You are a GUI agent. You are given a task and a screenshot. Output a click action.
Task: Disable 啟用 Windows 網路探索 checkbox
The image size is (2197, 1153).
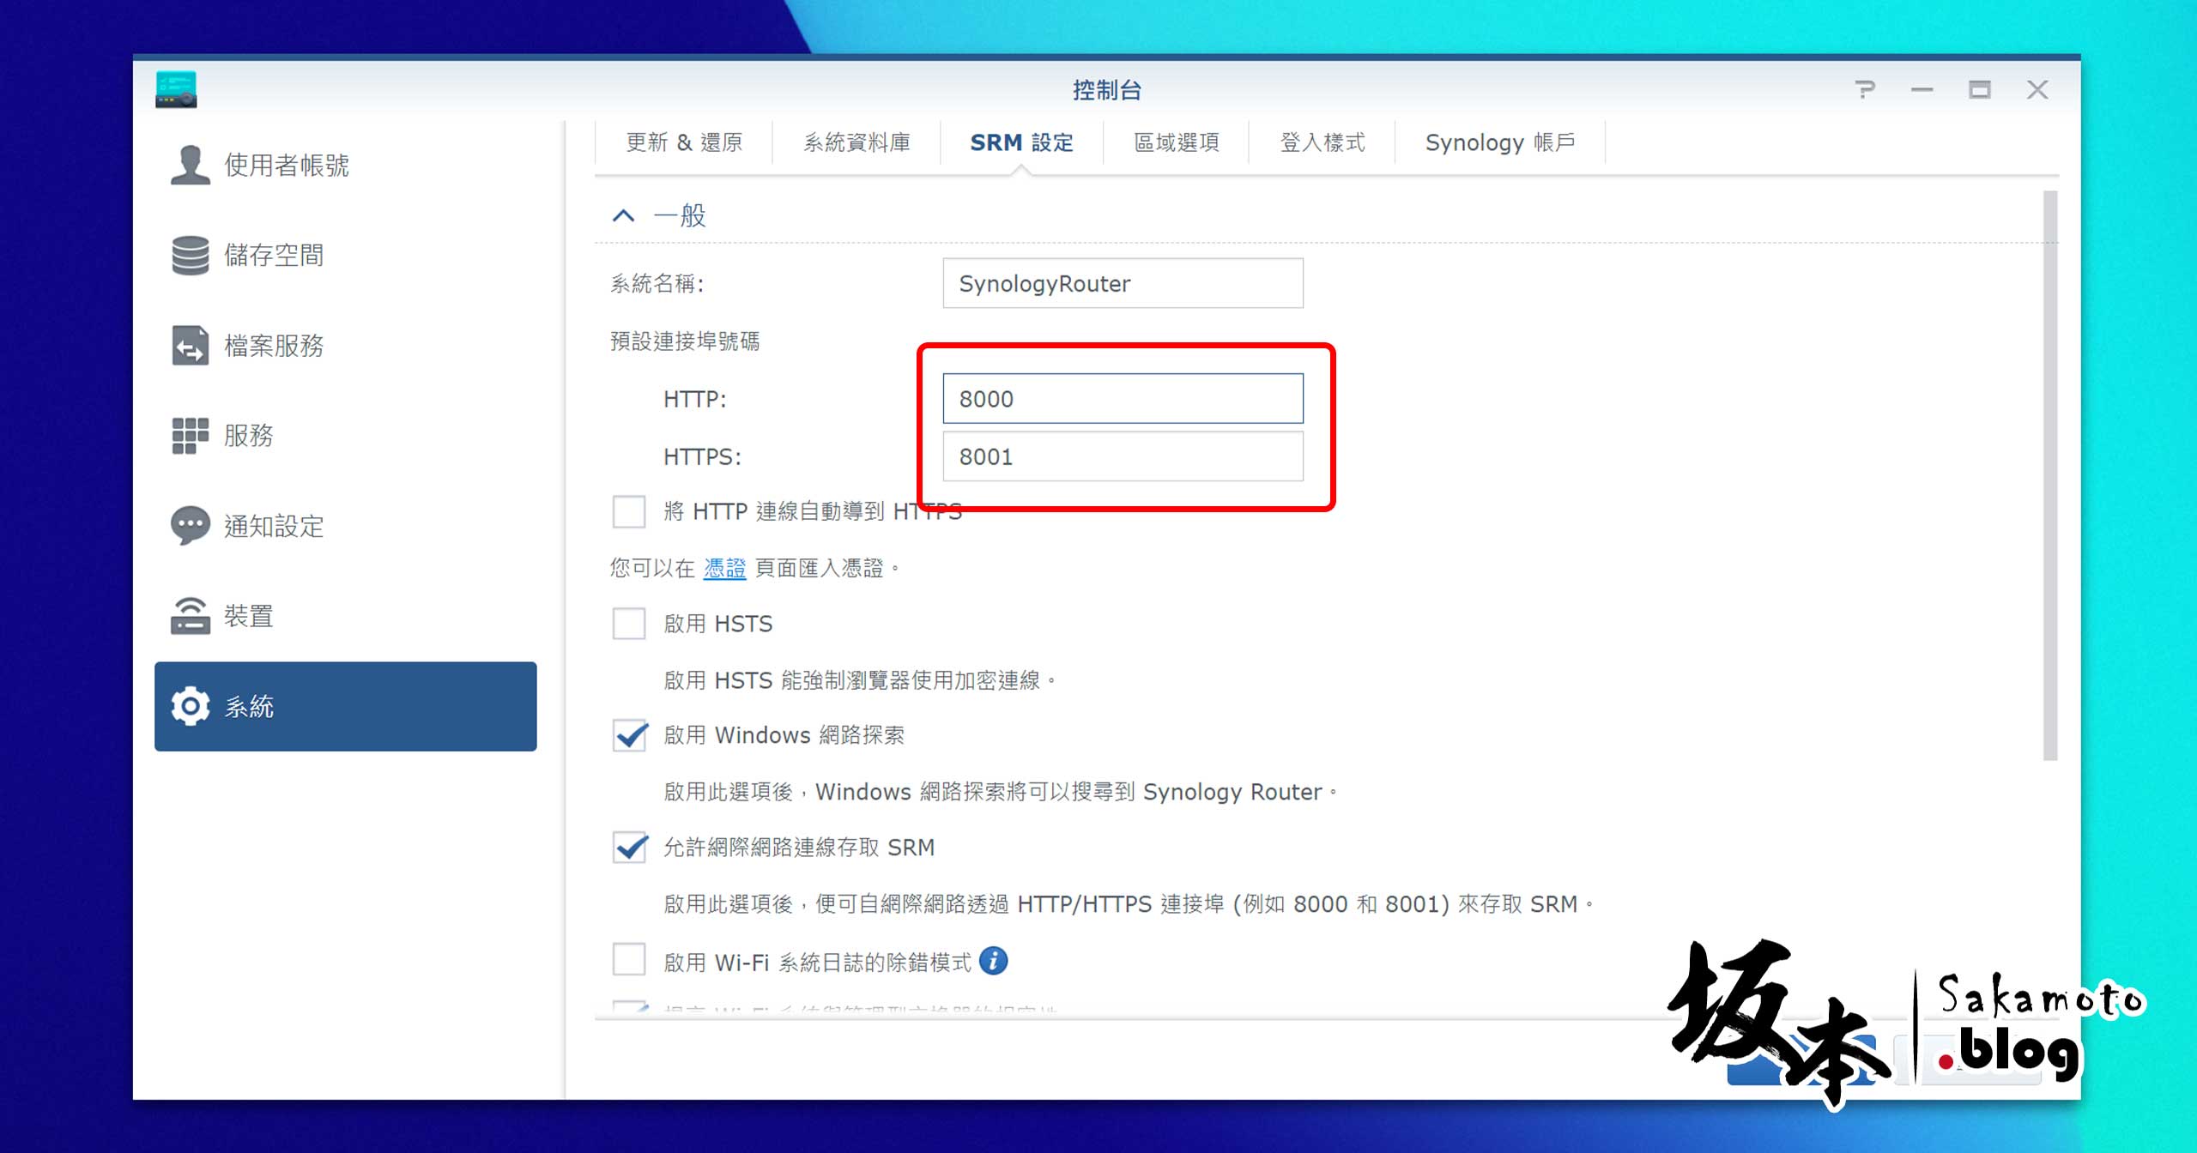point(629,735)
